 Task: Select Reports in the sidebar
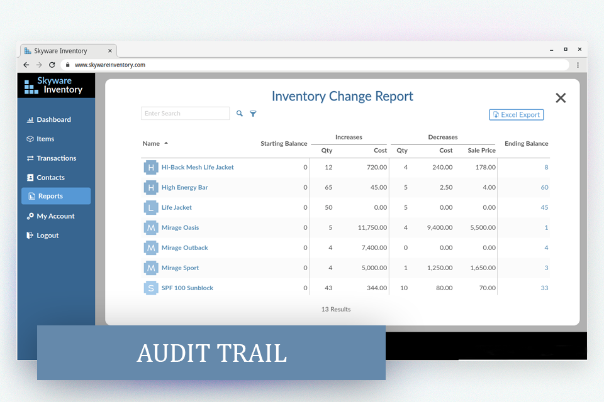(x=56, y=196)
